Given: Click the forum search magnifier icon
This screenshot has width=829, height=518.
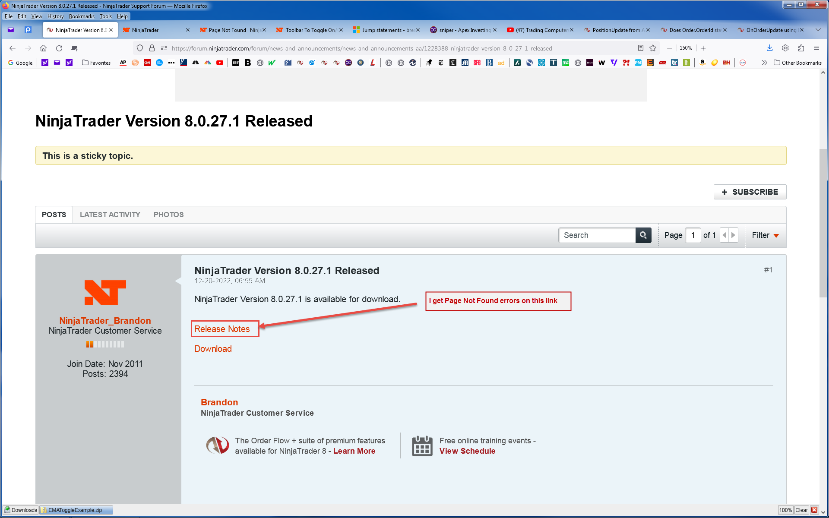Looking at the screenshot, I should point(643,235).
